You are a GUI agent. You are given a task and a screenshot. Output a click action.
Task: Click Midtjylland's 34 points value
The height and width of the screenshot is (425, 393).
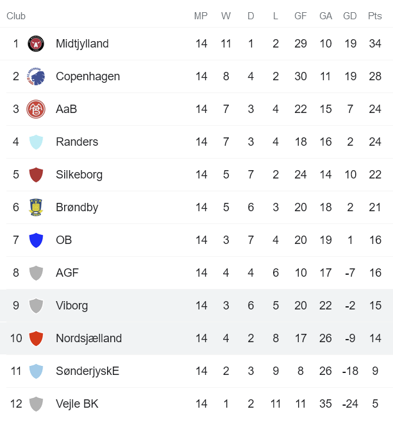pyautogui.click(x=375, y=44)
